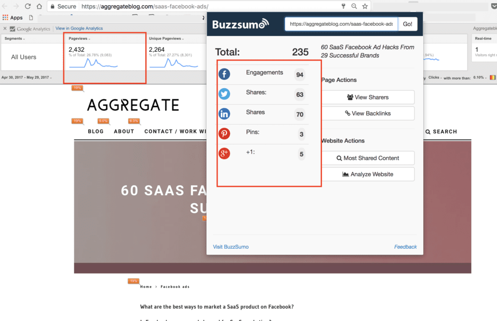497x321 pixels.
Task: Click View Backlinks button
Action: (368, 113)
